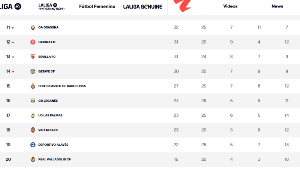Go to the News menu

point(277,6)
